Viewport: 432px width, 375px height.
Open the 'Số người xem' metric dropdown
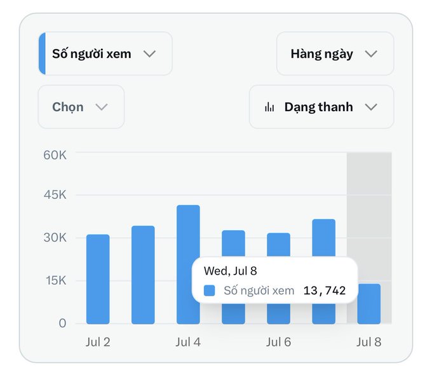pyautogui.click(x=105, y=53)
